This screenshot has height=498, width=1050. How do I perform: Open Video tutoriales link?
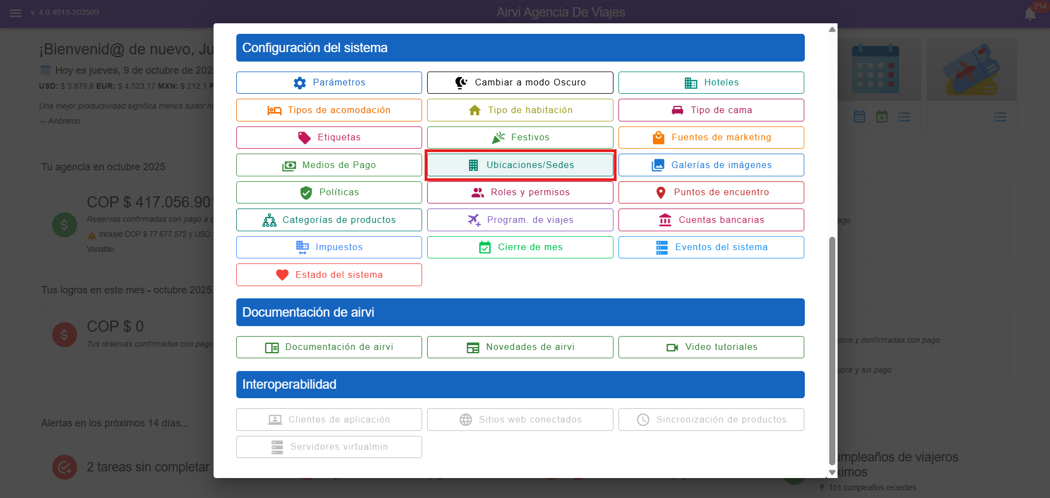click(711, 347)
